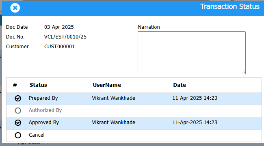Click inside the Narration text box
Viewport: 264px width, 146px height.
click(192, 53)
